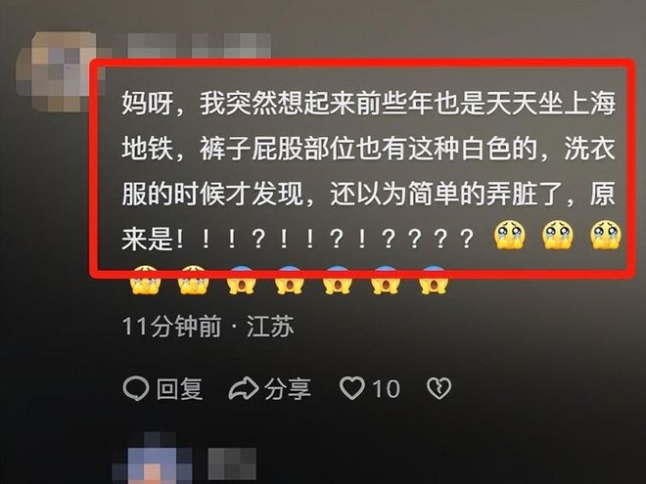Click the reply speech bubble icon

135,388
